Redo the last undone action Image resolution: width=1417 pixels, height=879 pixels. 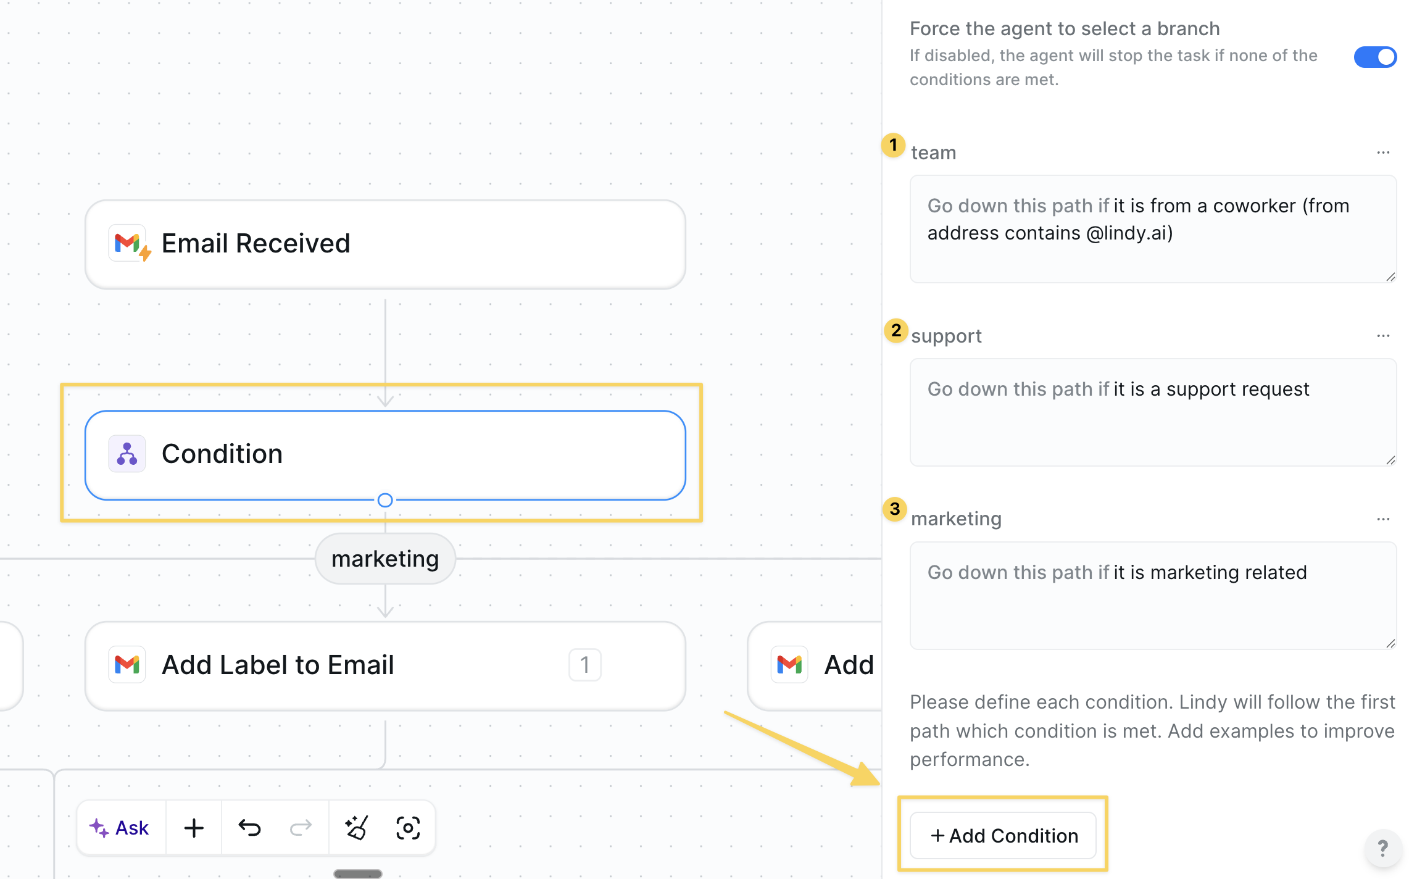click(x=301, y=827)
